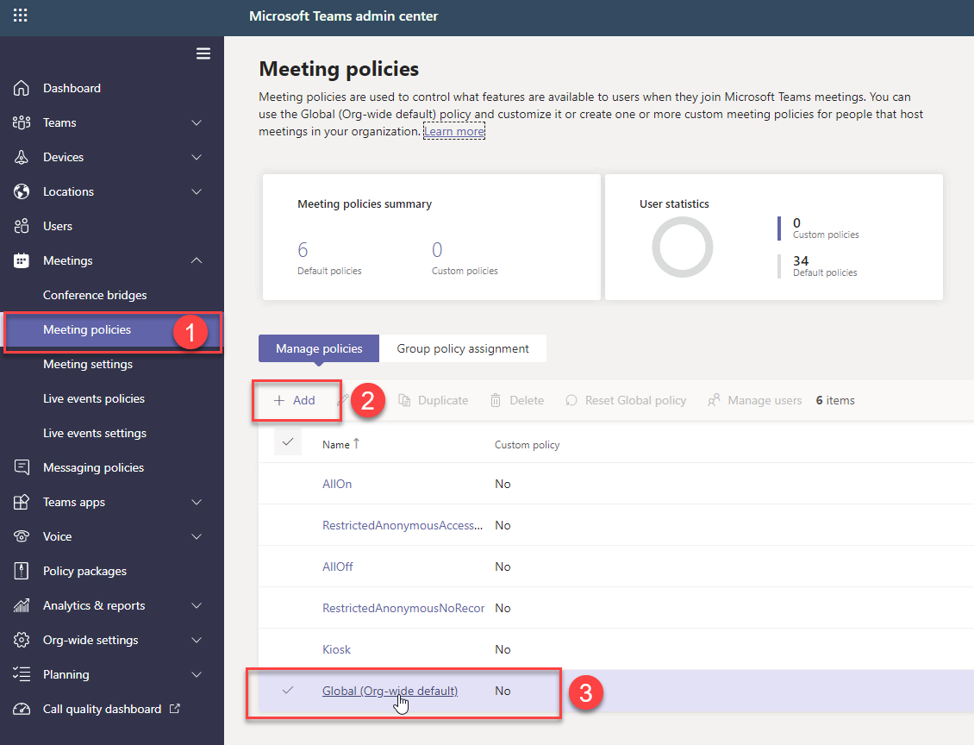Open the app launcher waffle icon
The width and height of the screenshot is (974, 745).
tap(21, 15)
